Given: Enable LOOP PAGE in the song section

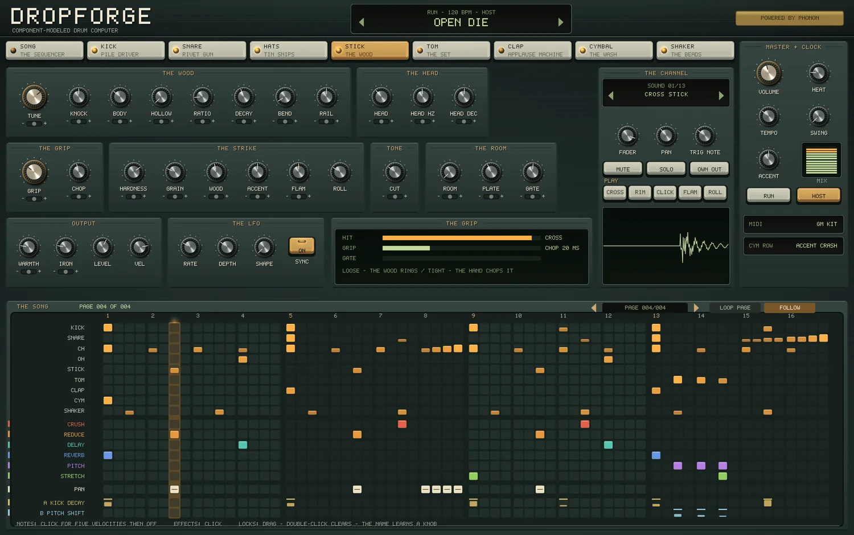Looking at the screenshot, I should pyautogui.click(x=735, y=308).
